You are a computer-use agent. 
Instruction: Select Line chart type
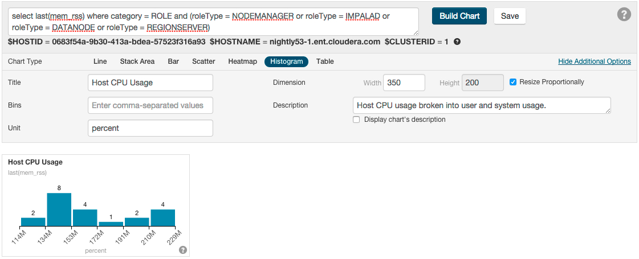pos(100,61)
